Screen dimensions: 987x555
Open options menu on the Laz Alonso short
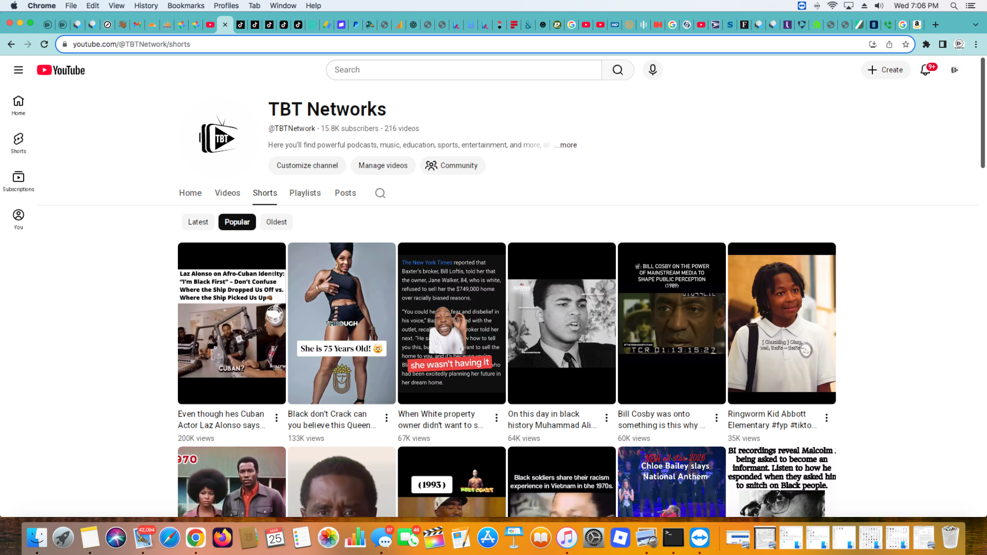[x=276, y=417]
